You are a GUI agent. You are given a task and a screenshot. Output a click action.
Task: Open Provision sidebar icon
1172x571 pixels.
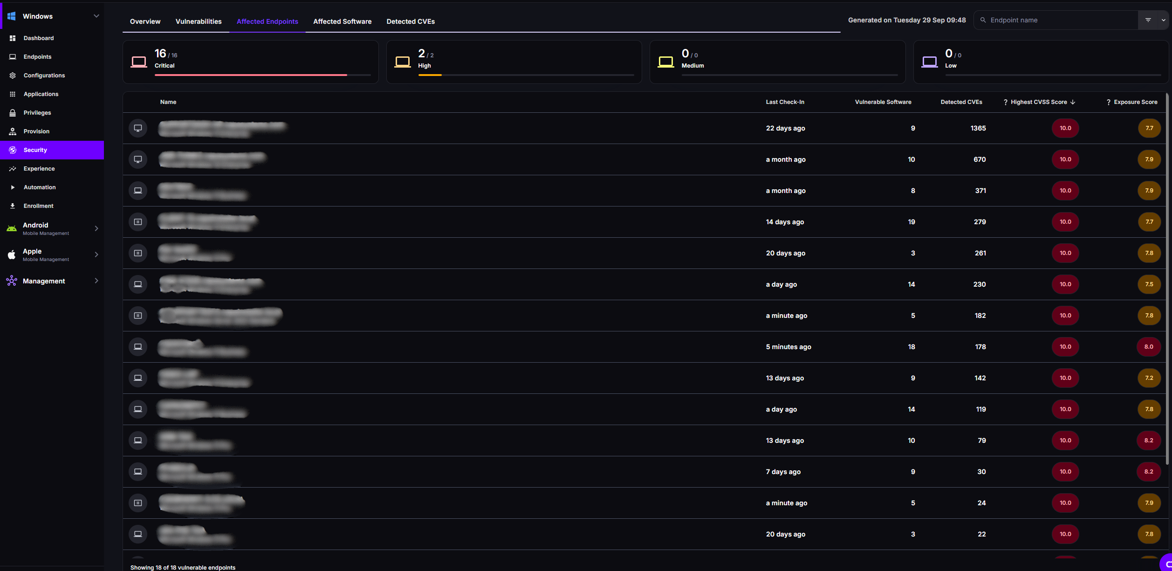tap(13, 131)
